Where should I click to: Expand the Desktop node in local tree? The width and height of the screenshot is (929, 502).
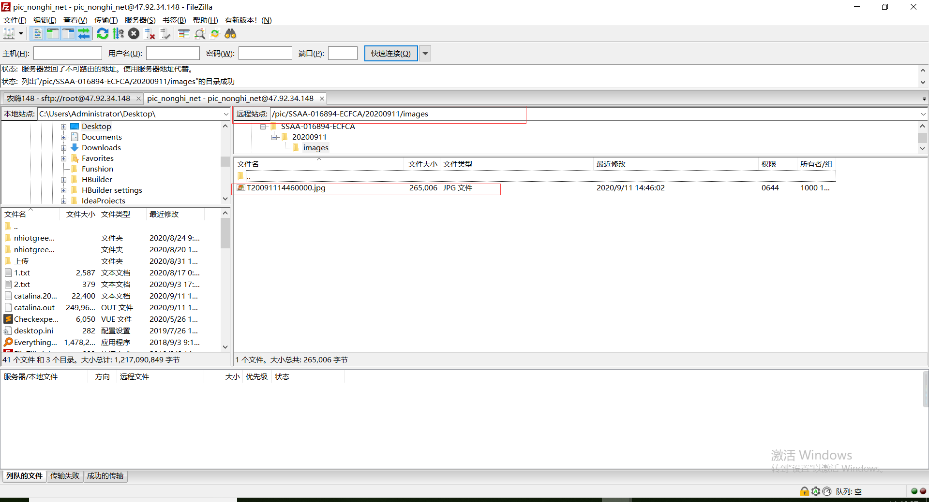tap(63, 127)
